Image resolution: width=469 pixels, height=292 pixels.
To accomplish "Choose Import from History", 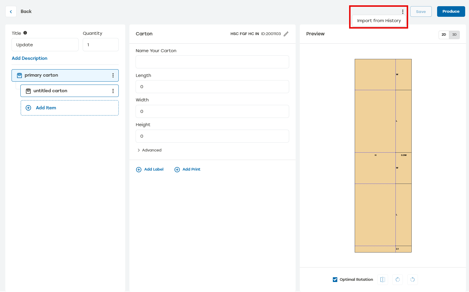I will click(379, 21).
